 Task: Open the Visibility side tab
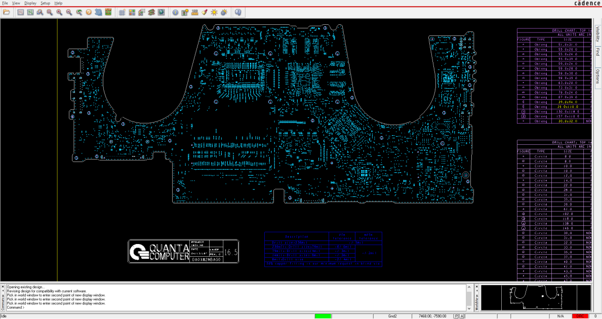click(598, 34)
